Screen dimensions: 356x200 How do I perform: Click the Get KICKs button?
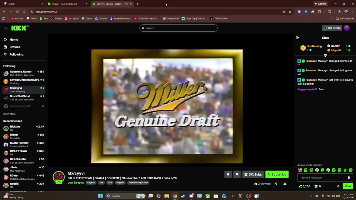tap(332, 28)
